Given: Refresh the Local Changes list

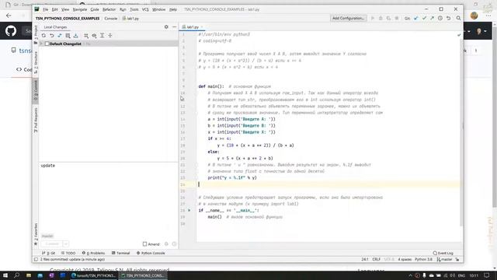Looking at the screenshot, I should 43,36.
